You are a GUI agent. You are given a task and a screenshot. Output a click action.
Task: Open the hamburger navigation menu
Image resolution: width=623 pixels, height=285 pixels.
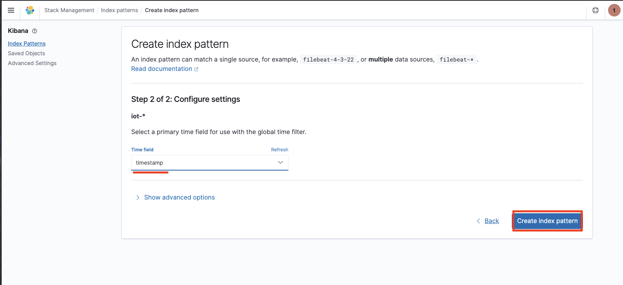point(11,10)
